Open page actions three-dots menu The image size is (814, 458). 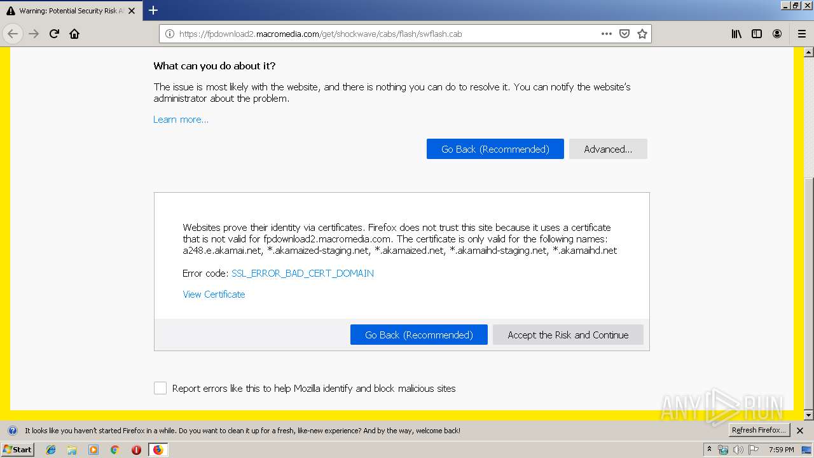coord(607,34)
